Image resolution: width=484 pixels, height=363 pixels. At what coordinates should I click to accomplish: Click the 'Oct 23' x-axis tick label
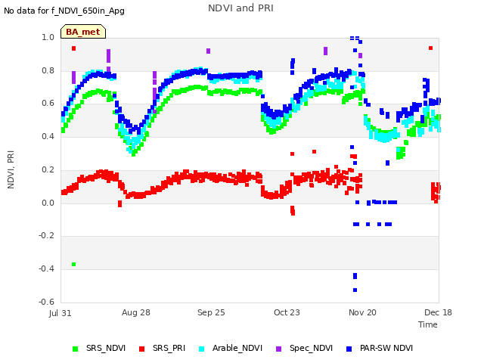287,312
